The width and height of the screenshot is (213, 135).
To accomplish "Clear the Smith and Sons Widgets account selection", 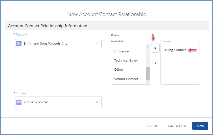I will coord(97,44).
